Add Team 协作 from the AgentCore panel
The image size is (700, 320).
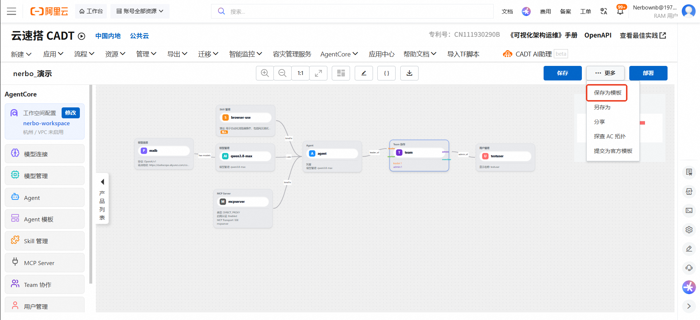pyautogui.click(x=44, y=285)
